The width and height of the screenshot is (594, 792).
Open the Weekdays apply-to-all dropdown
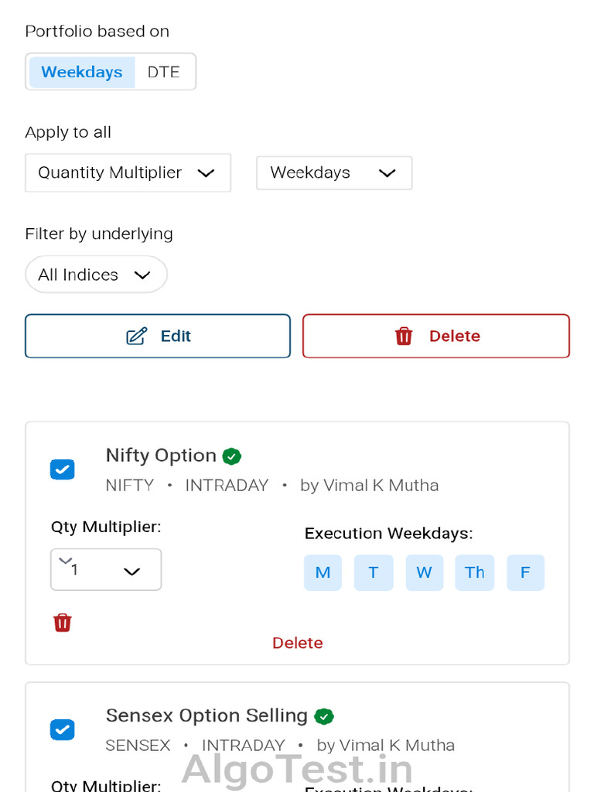[333, 172]
